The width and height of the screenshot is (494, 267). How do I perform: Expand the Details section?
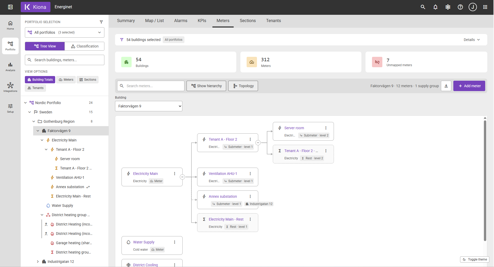tap(472, 40)
